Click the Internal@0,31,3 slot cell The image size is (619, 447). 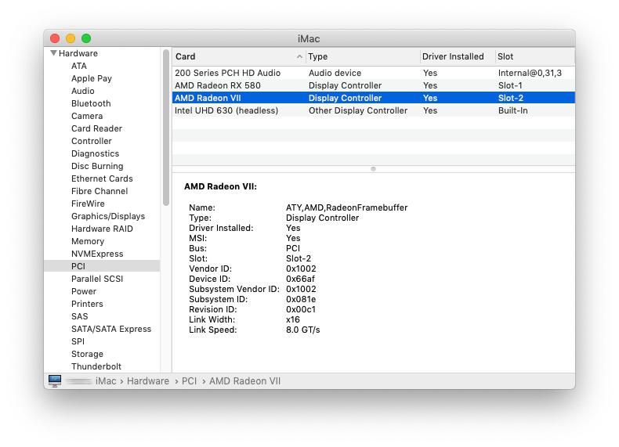point(530,73)
